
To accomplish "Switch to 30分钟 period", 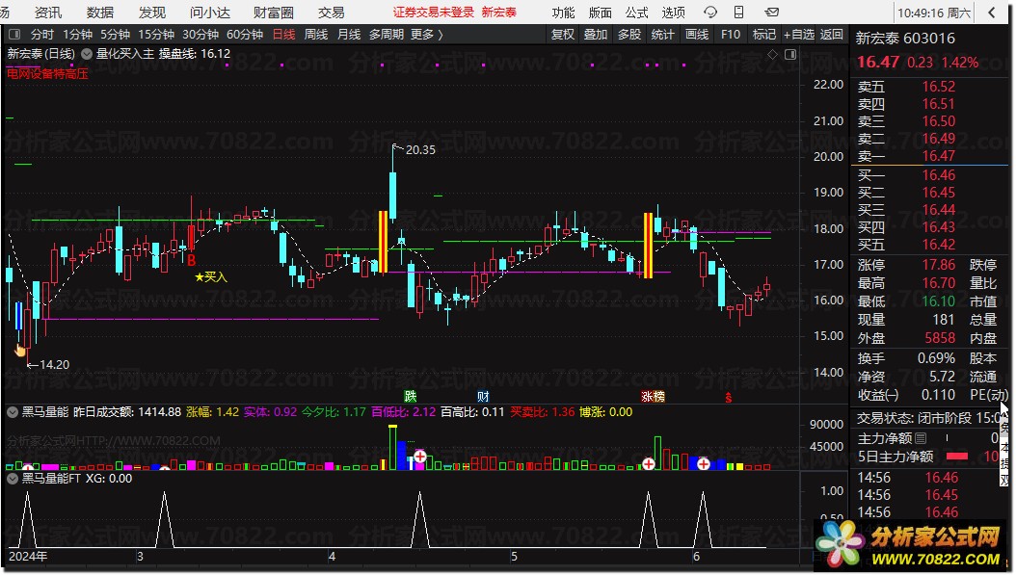I will (x=201, y=35).
